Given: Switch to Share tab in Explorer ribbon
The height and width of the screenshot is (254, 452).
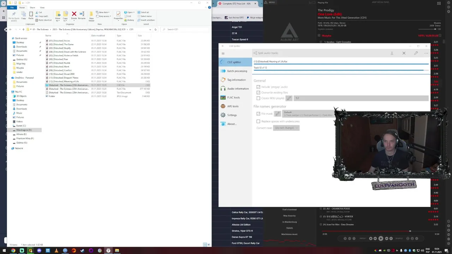Looking at the screenshot, I should pyautogui.click(x=32, y=7).
